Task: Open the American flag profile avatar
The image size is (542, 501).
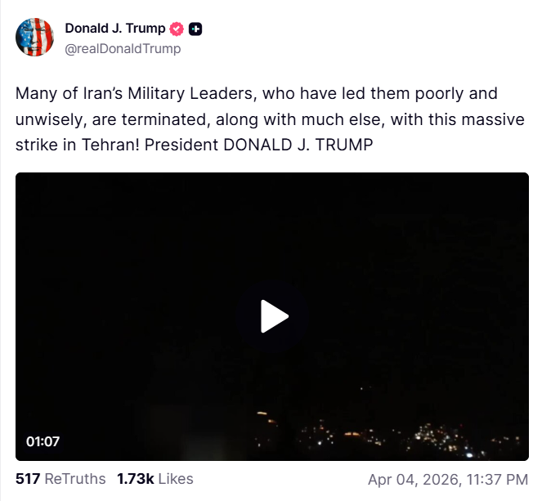Action: pos(34,38)
